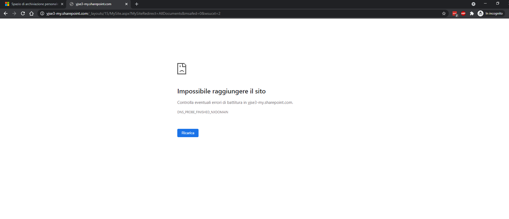509x219 pixels.
Task: Click the sad page error icon
Action: tap(182, 69)
